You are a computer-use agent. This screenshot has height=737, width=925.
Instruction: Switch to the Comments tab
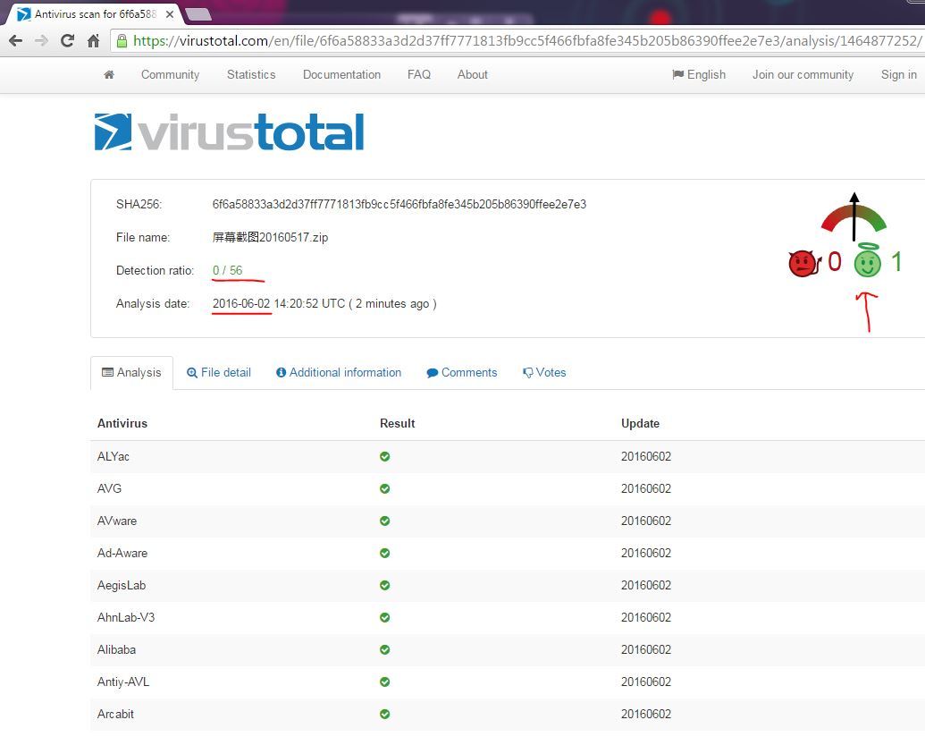[x=462, y=373]
